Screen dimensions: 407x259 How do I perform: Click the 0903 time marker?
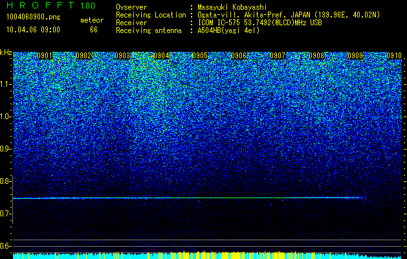pyautogui.click(x=122, y=56)
